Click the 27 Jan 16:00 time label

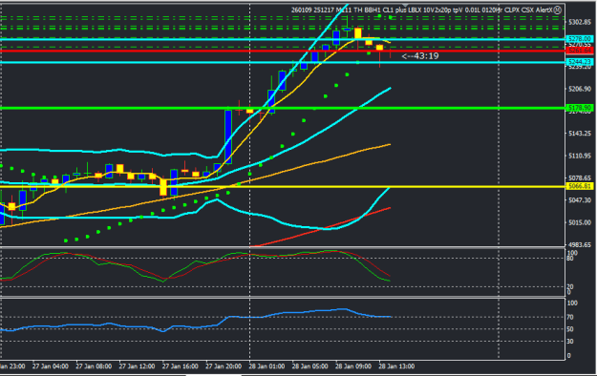(181, 366)
